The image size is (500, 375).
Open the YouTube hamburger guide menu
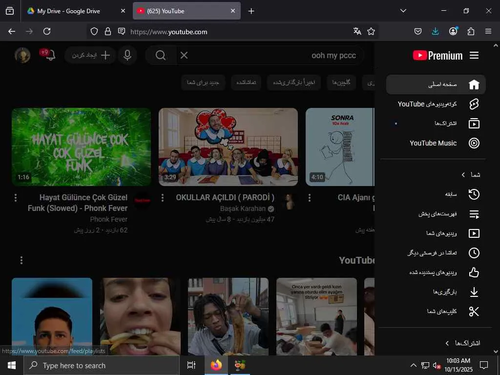point(474,56)
